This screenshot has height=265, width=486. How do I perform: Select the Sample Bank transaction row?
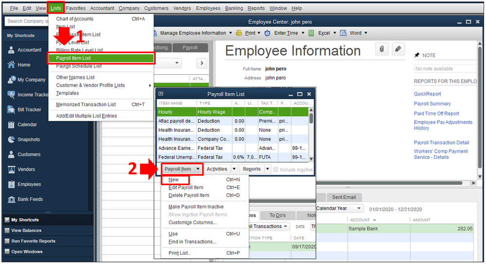[x=395, y=229]
